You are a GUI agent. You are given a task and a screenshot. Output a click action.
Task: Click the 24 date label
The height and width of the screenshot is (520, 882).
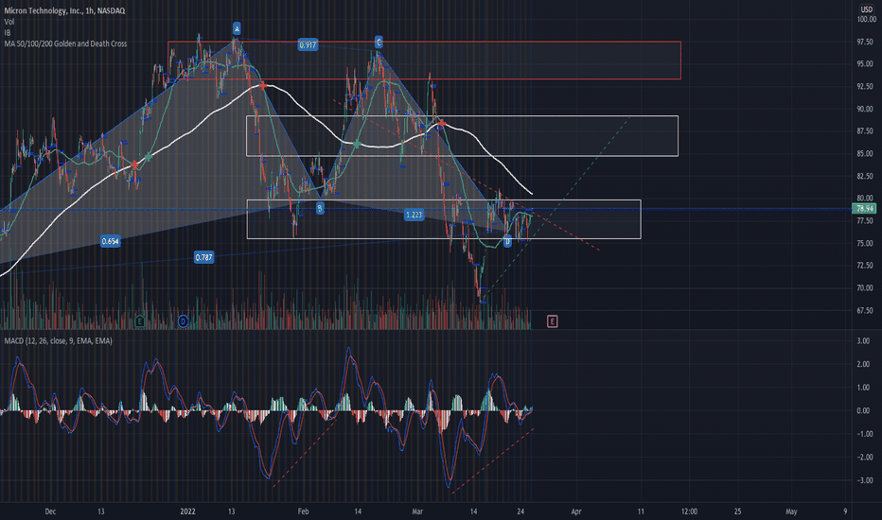(520, 511)
